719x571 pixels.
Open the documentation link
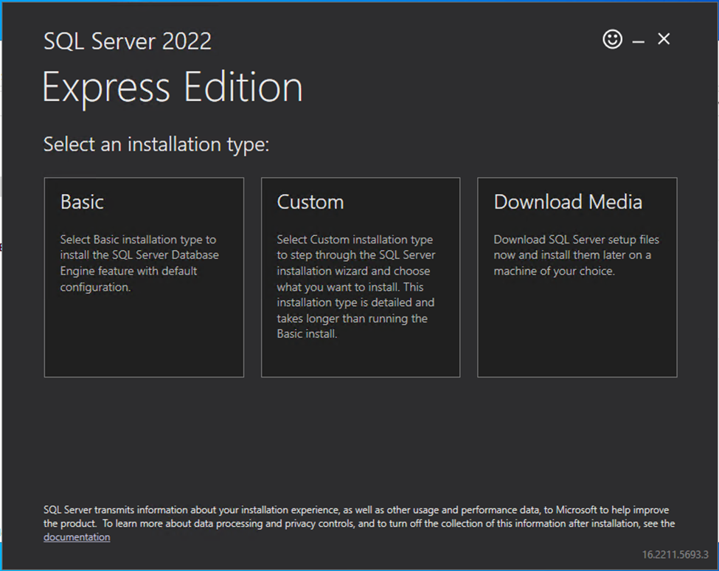pos(77,537)
